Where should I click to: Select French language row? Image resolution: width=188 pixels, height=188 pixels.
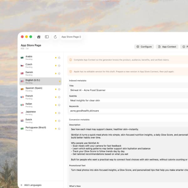pos(40,97)
